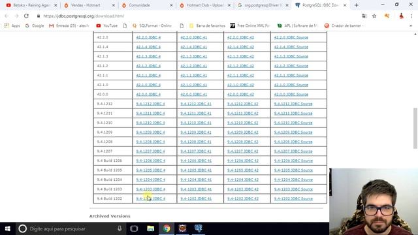Select the 42.0.0 version cell
The height and width of the screenshot is (235, 418).
pyautogui.click(x=113, y=94)
